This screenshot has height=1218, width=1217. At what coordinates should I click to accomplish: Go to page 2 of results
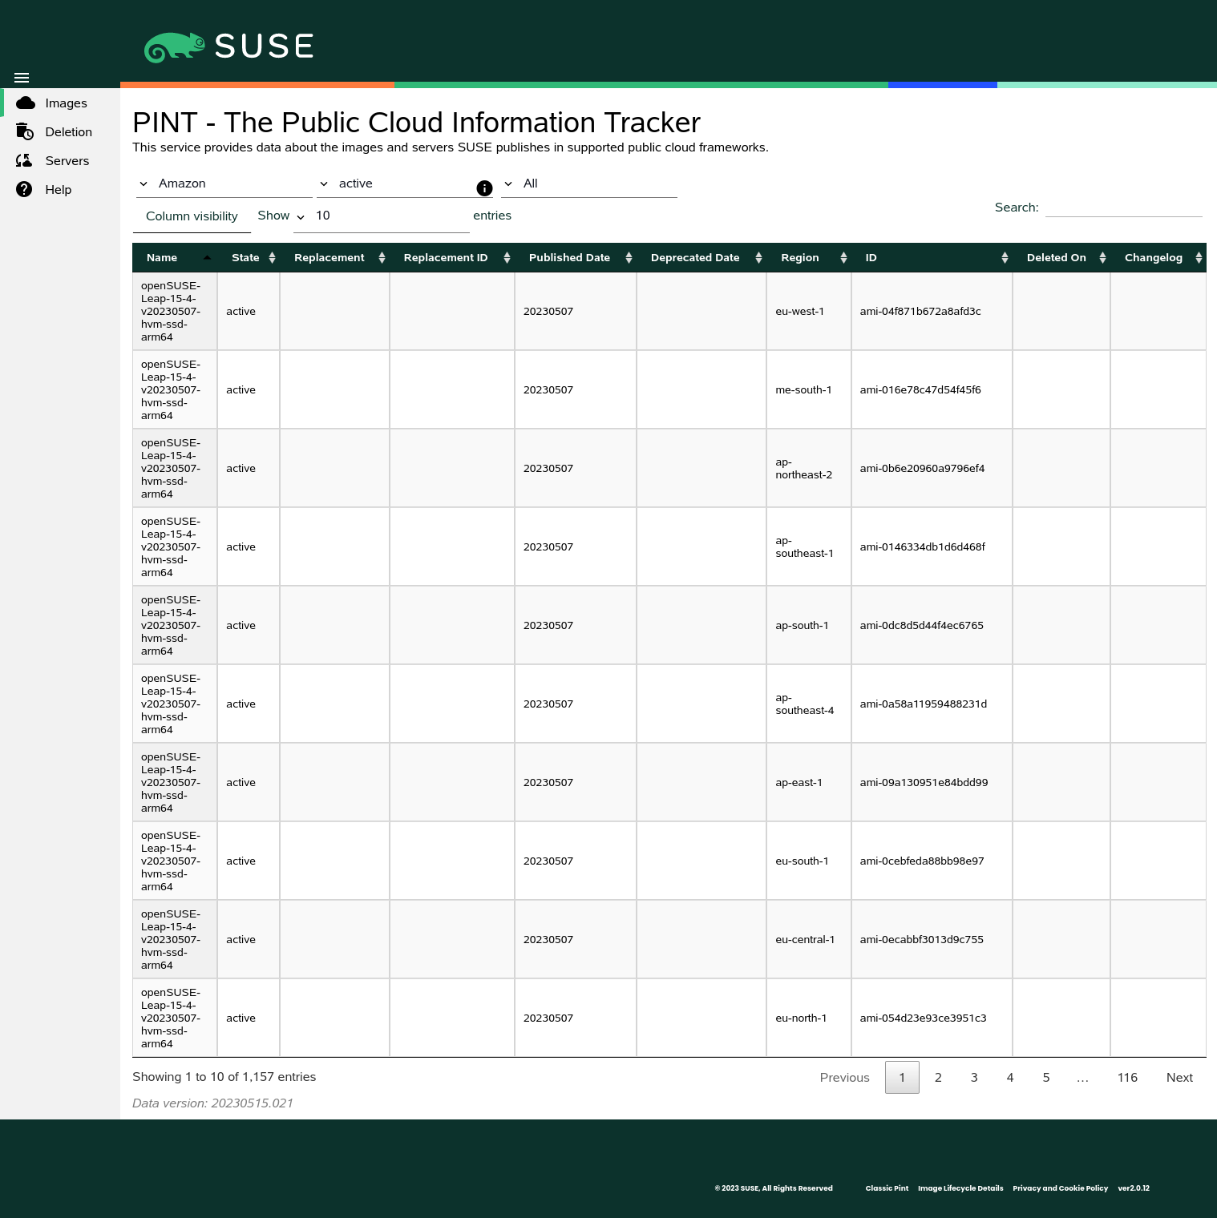938,1078
